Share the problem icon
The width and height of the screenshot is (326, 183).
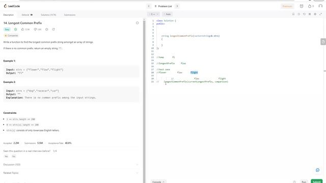click(x=53, y=29)
